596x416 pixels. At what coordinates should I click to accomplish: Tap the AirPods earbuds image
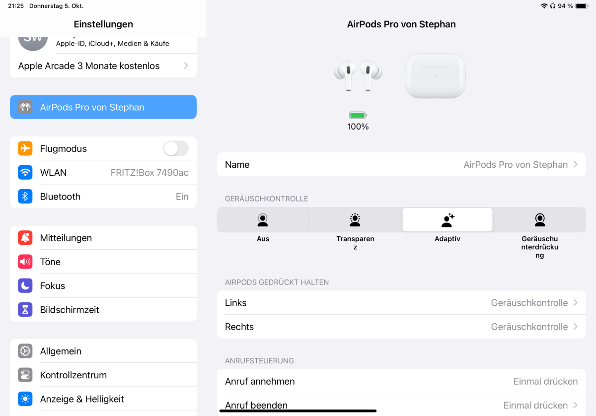point(358,75)
